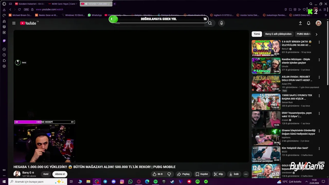Open options for 'Kim Yetiştirdi Ulan Seni?' video
The height and width of the screenshot is (185, 329).
[319, 149]
